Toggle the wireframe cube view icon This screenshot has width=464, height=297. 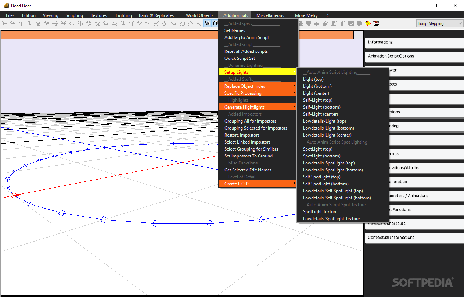click(x=216, y=23)
